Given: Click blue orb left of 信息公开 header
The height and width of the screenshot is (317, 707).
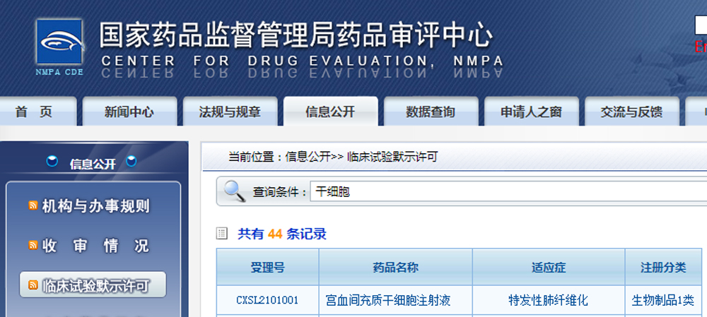Looking at the screenshot, I should point(52,162).
